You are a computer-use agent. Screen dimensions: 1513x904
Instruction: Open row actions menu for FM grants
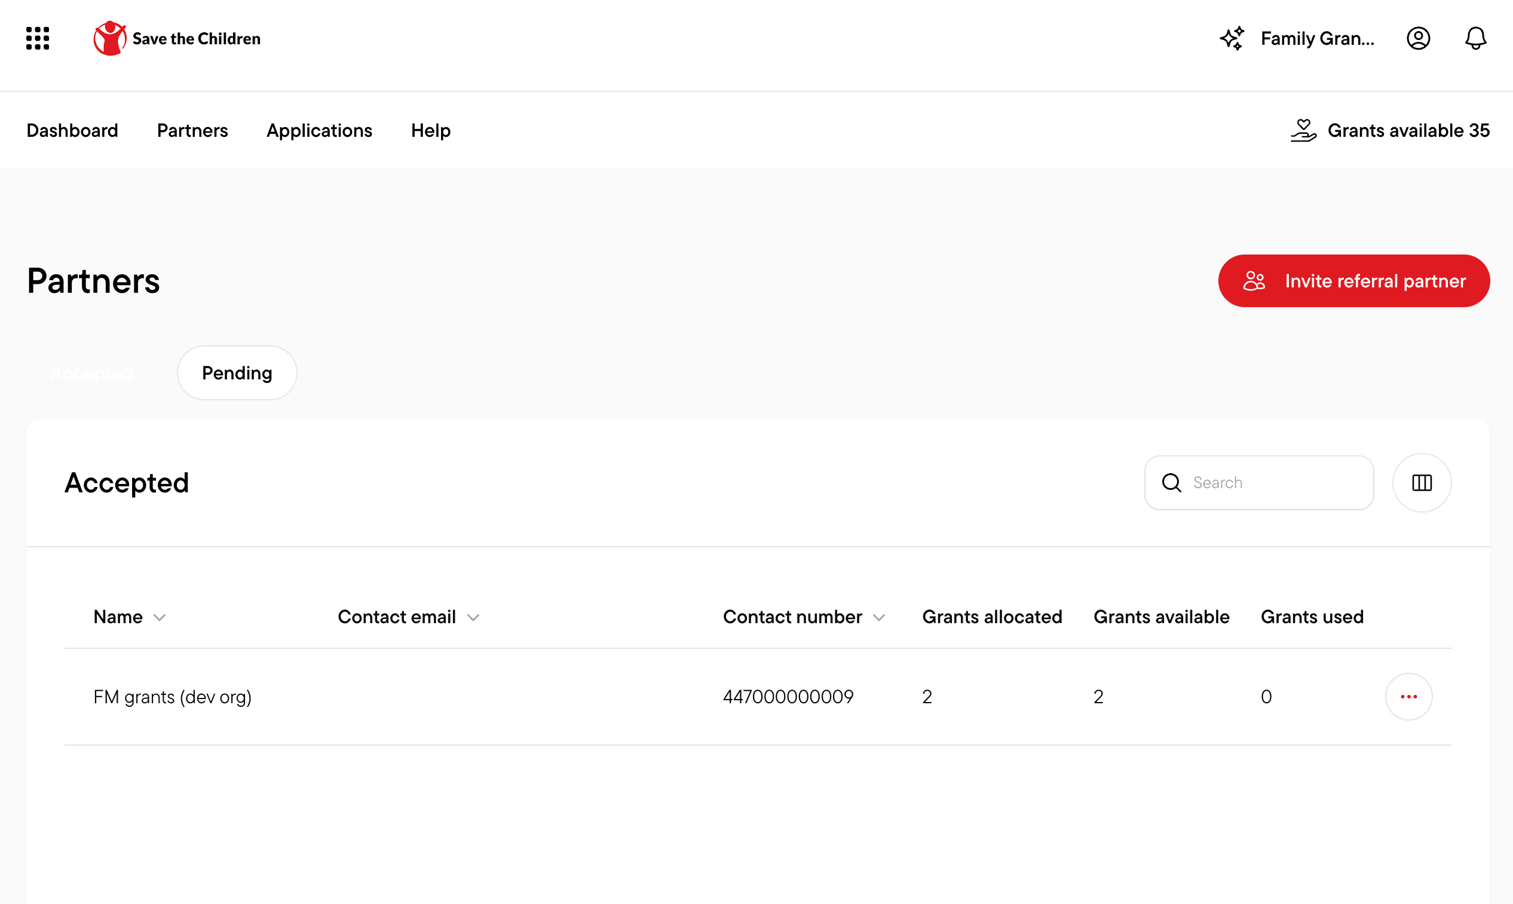(1408, 696)
